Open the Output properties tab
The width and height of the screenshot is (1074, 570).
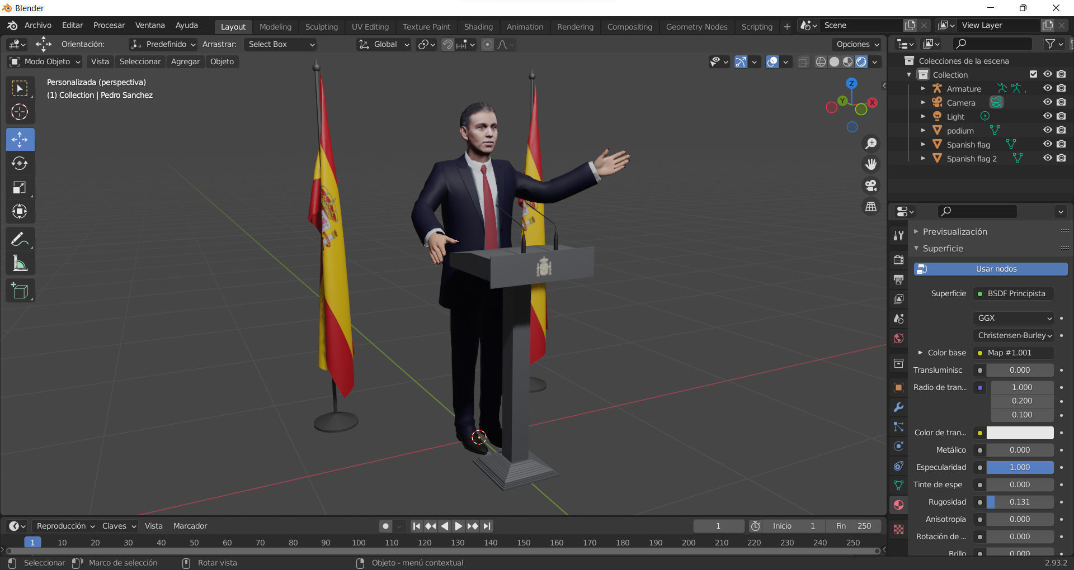pos(898,279)
